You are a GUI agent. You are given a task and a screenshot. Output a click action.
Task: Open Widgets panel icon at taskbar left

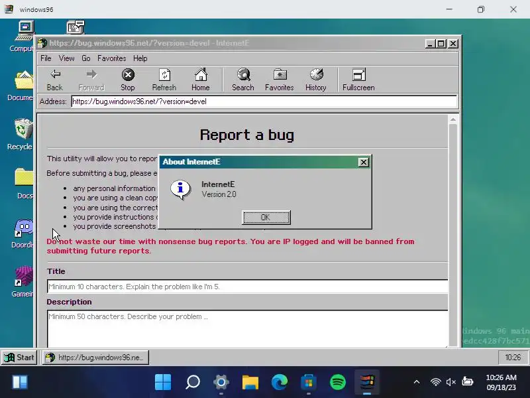pyautogui.click(x=20, y=382)
